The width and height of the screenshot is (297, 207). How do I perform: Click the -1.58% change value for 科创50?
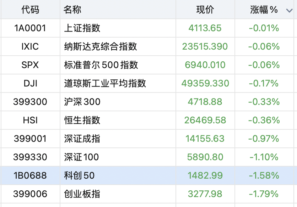point(264,175)
